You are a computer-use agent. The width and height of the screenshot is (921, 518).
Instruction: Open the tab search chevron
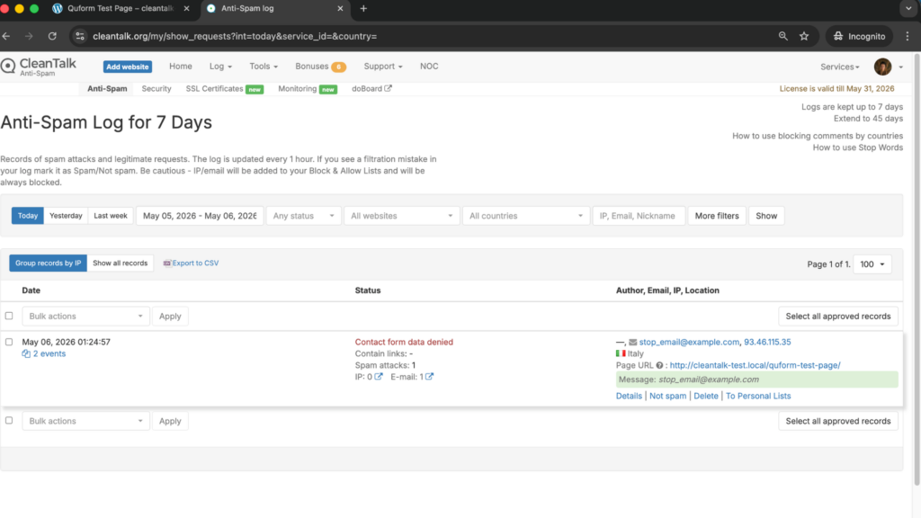tap(908, 8)
